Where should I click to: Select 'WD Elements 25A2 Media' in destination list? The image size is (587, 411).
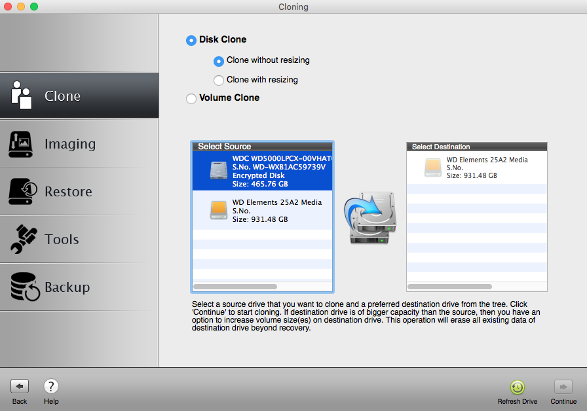487,160
